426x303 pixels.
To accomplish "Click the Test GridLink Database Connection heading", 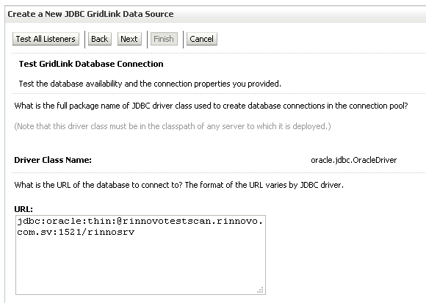I will coord(91,64).
